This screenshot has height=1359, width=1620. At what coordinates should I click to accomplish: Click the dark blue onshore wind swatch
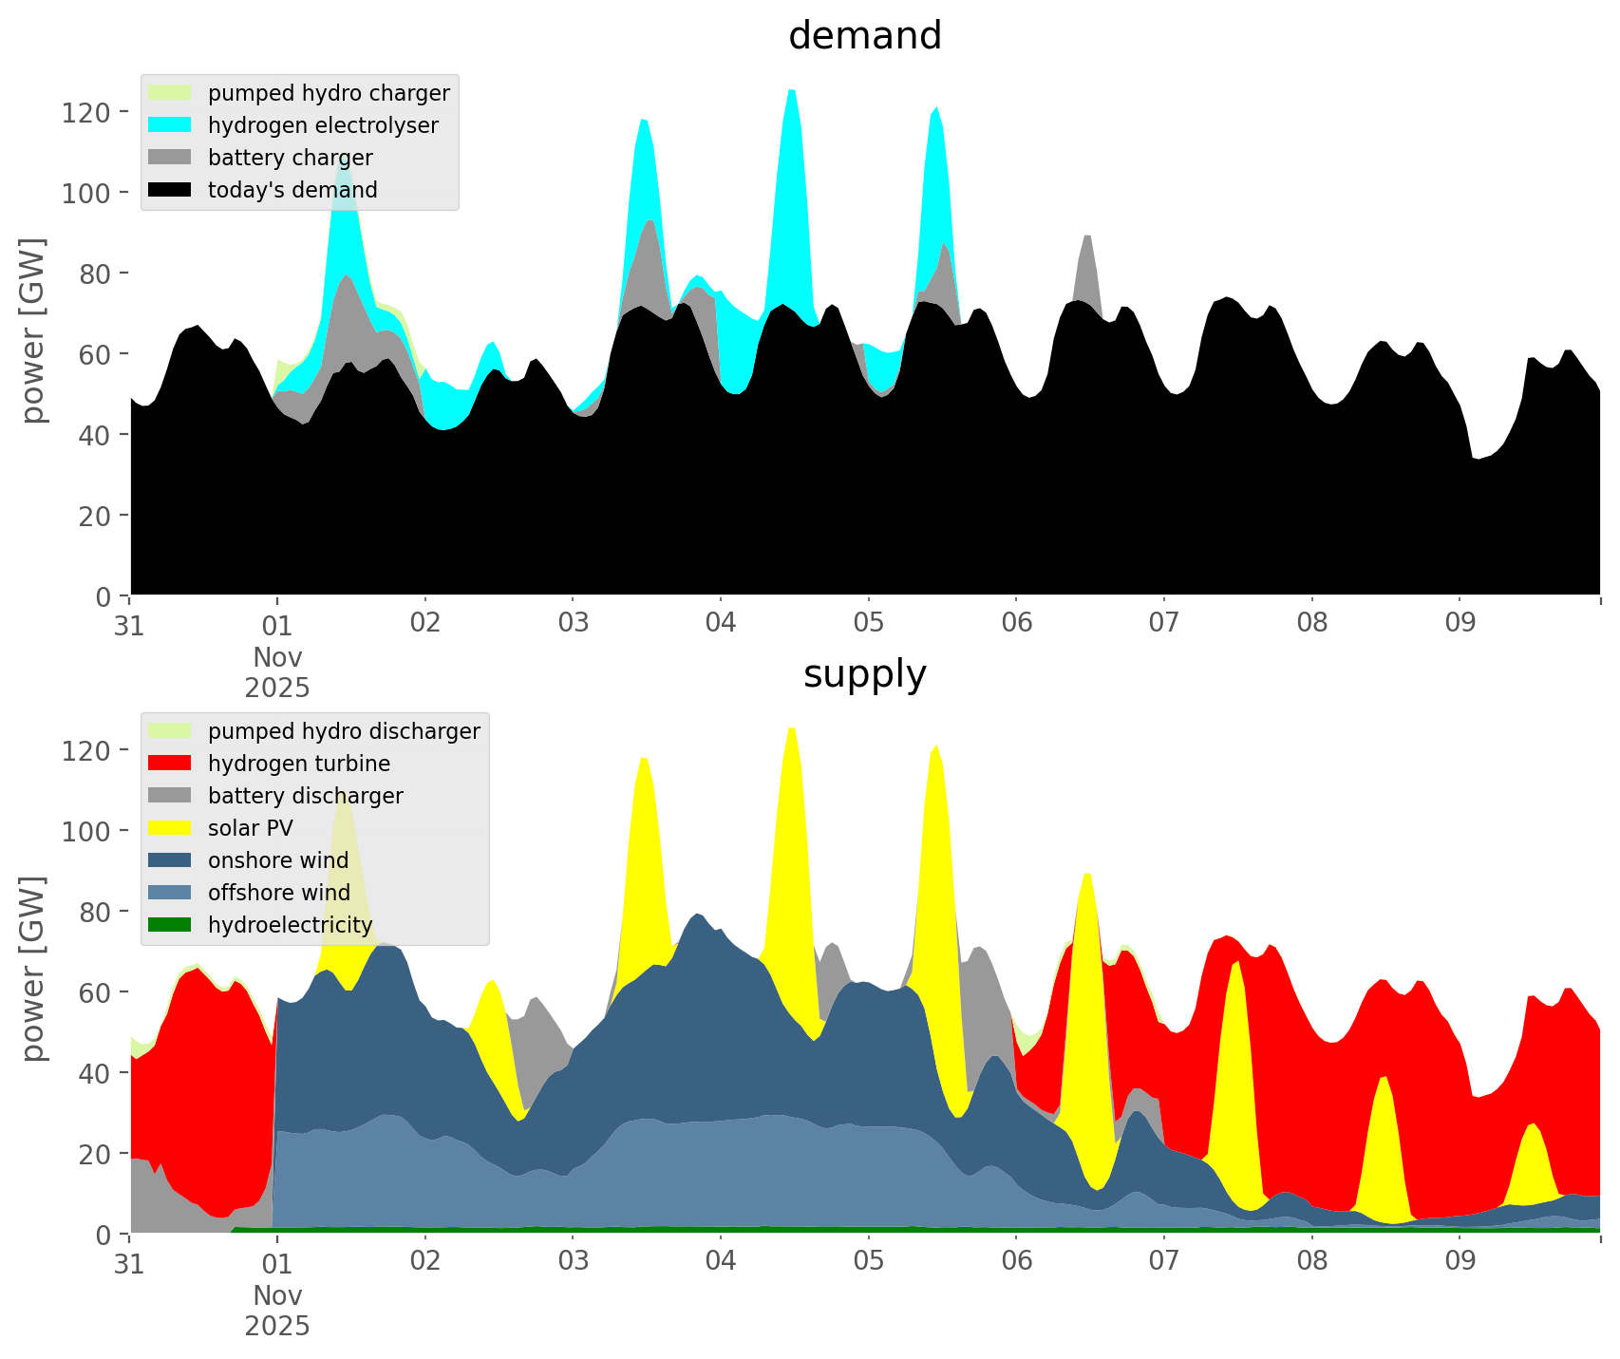[170, 860]
